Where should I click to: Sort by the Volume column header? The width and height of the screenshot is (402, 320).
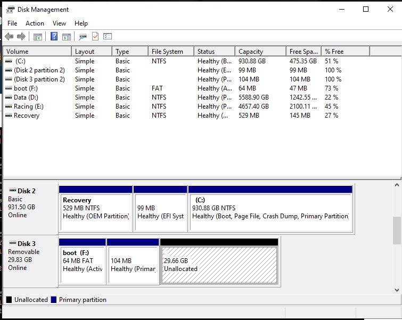coord(37,52)
